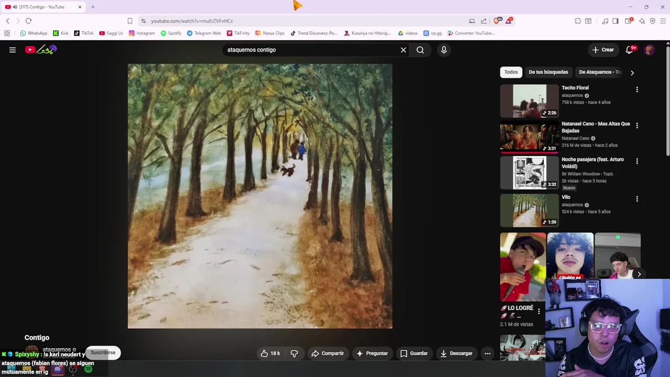Open the browser main hamburger menu
This screenshot has width=670, height=377.
[x=663, y=21]
